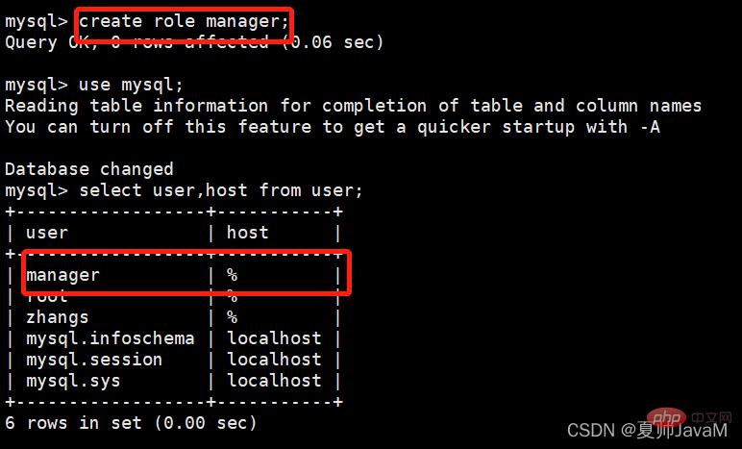Select the "host" column header
The image size is (742, 449).
click(248, 233)
